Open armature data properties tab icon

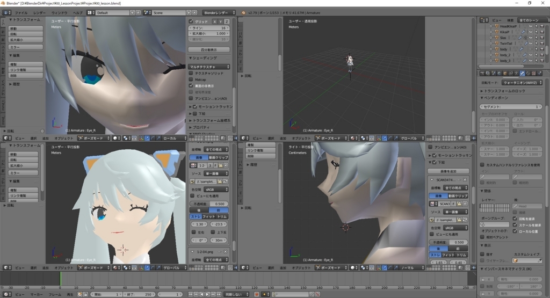click(516, 73)
